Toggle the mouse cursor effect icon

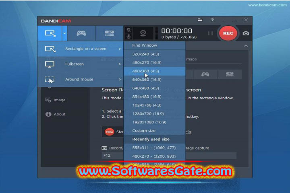coord(129,30)
